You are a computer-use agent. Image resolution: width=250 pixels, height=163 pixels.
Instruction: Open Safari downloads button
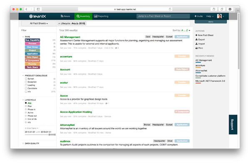230,9
